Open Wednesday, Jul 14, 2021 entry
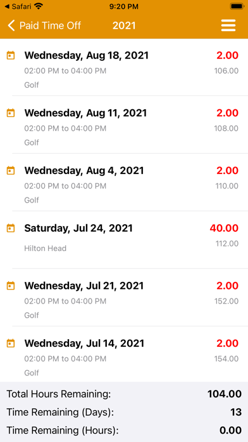Image resolution: width=248 pixels, height=442 pixels. [x=124, y=354]
